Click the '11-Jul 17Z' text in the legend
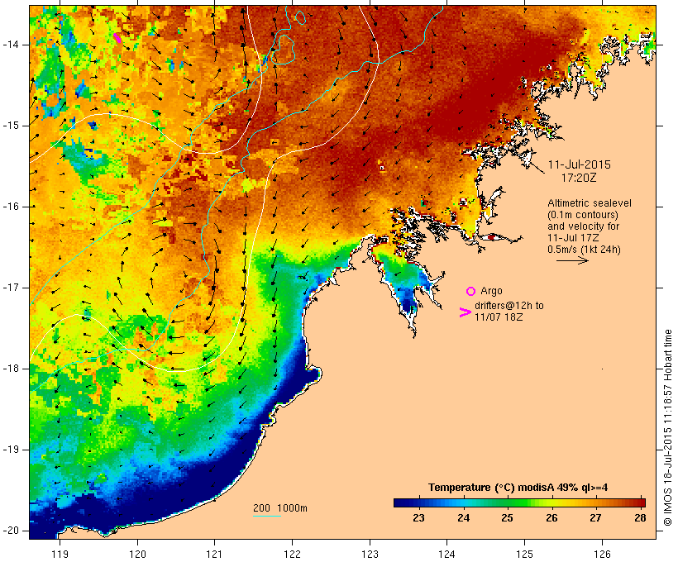The image size is (678, 562). tap(573, 238)
